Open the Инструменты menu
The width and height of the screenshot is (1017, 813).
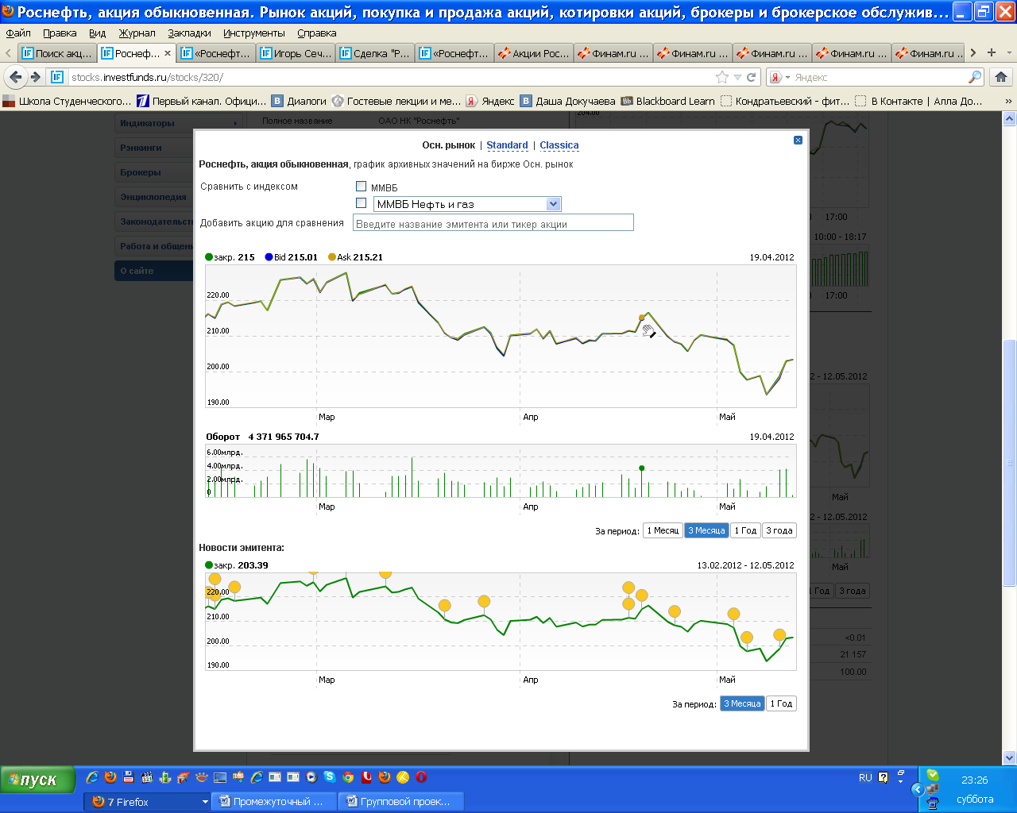(x=253, y=33)
